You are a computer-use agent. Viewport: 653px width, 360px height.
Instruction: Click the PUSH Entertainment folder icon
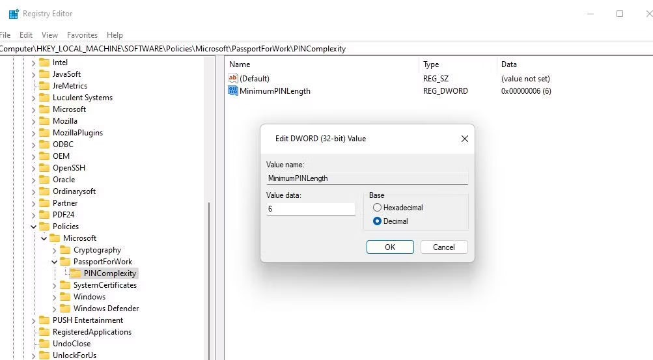tap(44, 320)
